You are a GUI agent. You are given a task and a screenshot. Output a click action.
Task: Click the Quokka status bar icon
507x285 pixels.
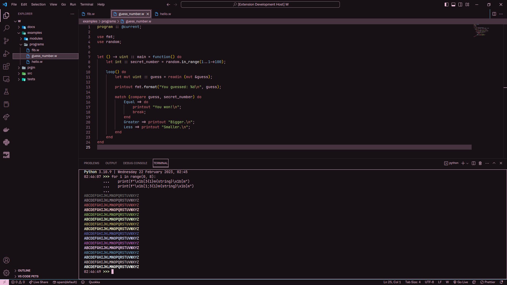tap(91, 282)
